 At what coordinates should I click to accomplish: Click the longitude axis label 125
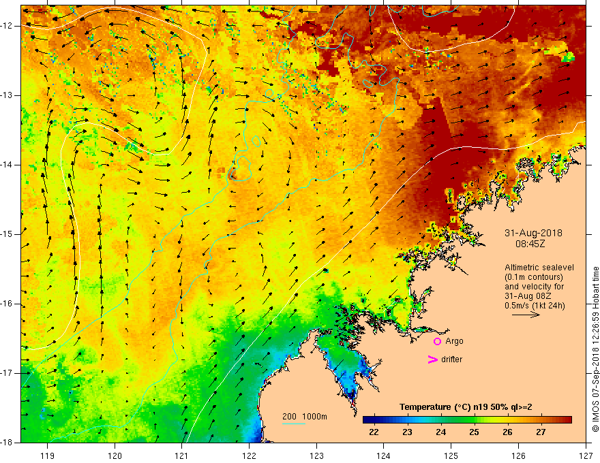coord(451,456)
